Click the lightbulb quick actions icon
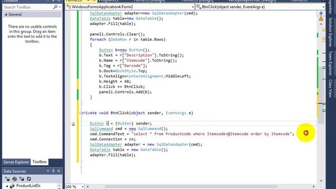The image size is (336, 189). point(73,124)
